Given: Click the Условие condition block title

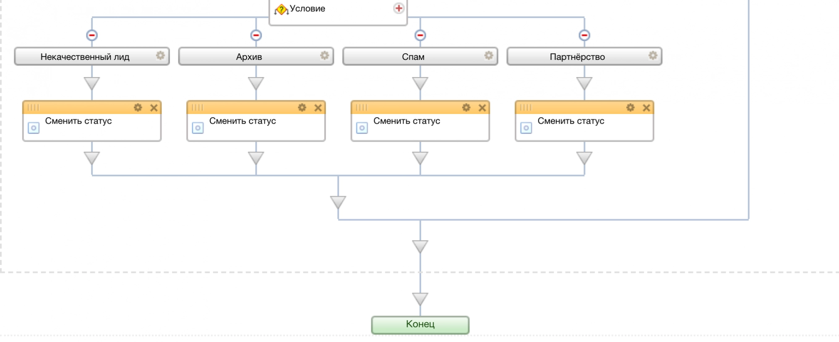Looking at the screenshot, I should point(307,9).
